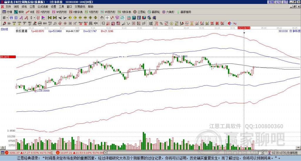Click the red floppy save icon

[144, 18]
